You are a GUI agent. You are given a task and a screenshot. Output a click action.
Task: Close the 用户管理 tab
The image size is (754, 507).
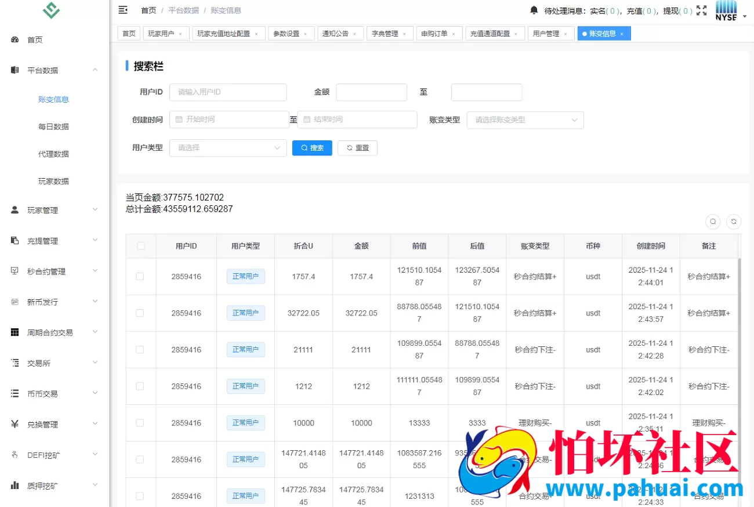[565, 34]
